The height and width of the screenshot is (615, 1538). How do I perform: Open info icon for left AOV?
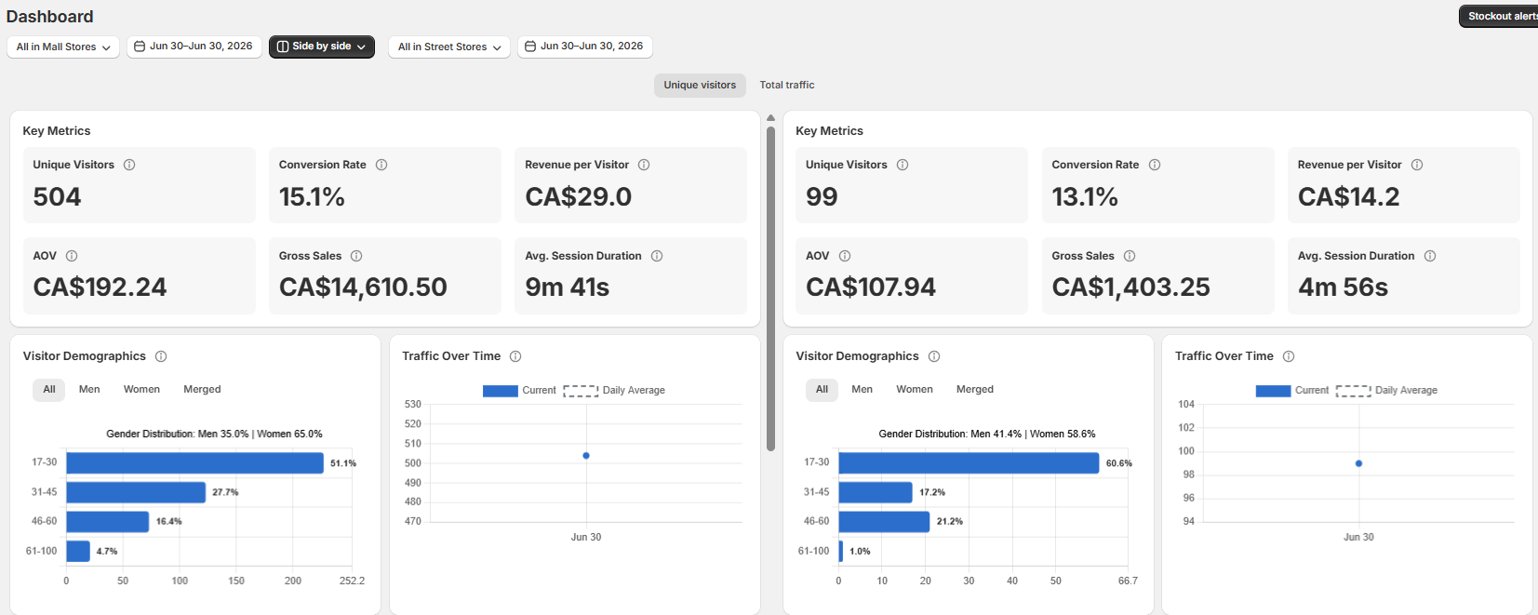pyautogui.click(x=72, y=256)
